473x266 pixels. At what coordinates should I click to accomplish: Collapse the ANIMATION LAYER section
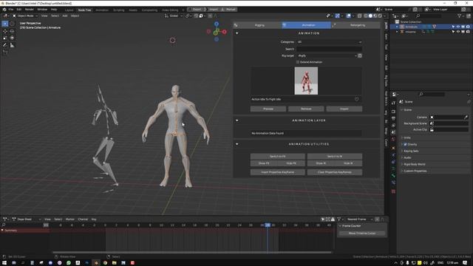[x=236, y=120]
